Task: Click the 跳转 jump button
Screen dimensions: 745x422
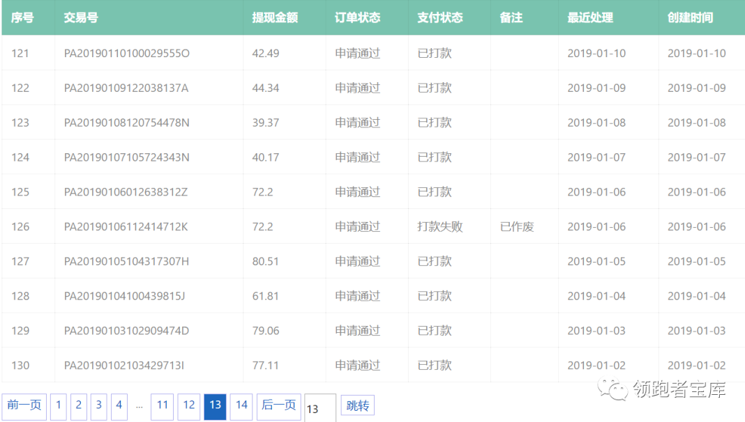Action: [x=358, y=406]
